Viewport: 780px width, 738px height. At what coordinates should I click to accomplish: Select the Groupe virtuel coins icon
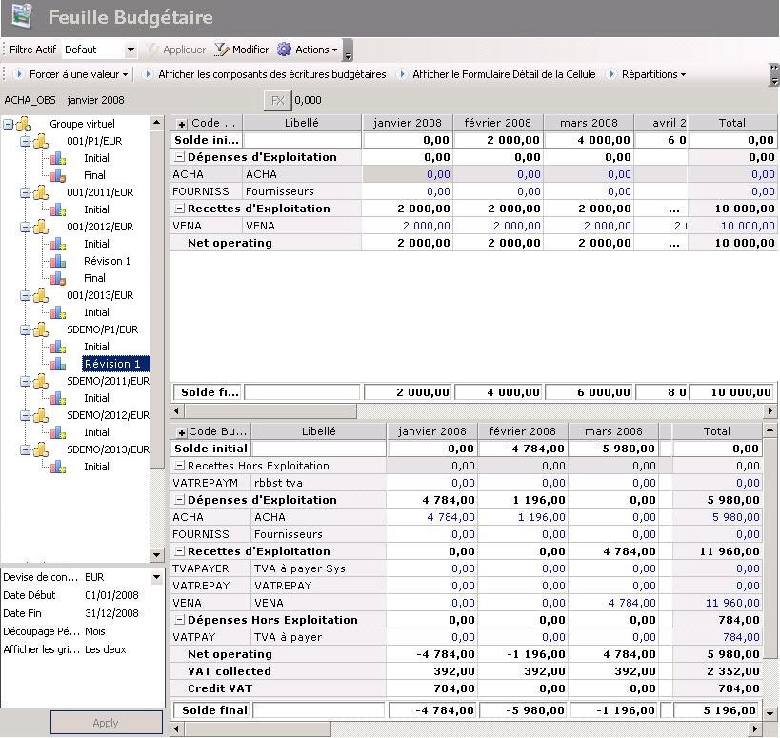click(x=25, y=124)
